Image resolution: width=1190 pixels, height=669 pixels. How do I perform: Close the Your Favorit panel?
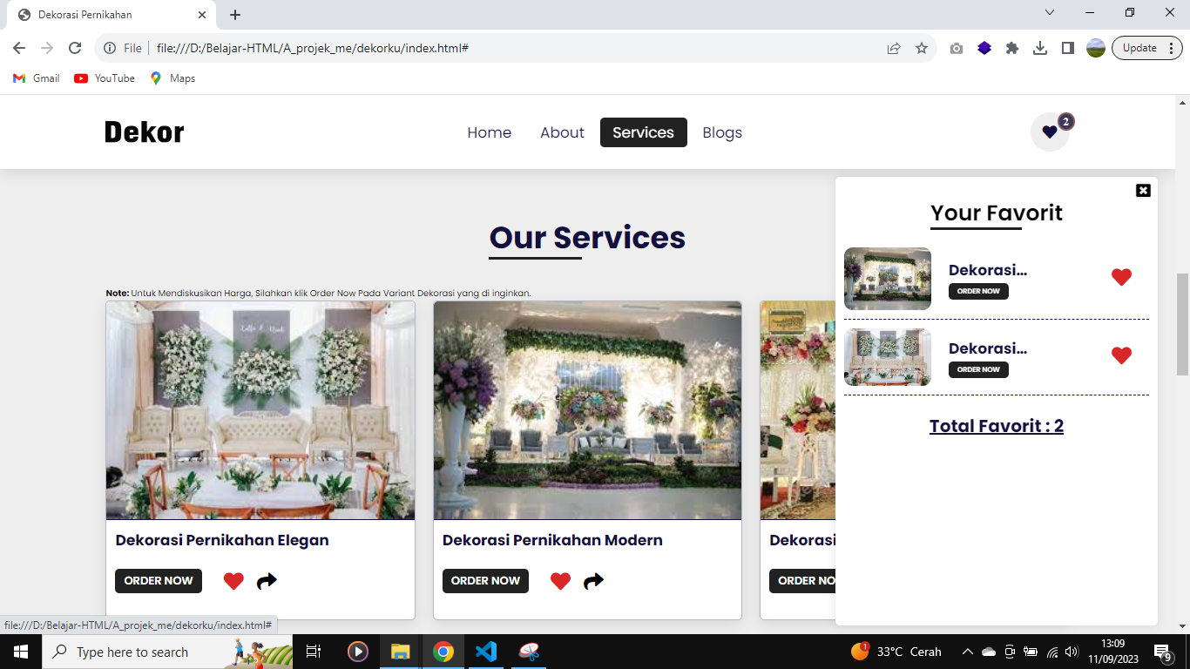[x=1143, y=191]
